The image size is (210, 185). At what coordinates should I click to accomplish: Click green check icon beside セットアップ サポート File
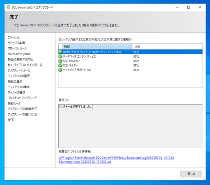click(60, 70)
